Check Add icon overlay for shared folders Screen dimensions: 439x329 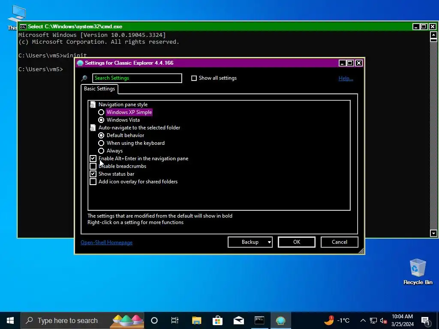[93, 182]
